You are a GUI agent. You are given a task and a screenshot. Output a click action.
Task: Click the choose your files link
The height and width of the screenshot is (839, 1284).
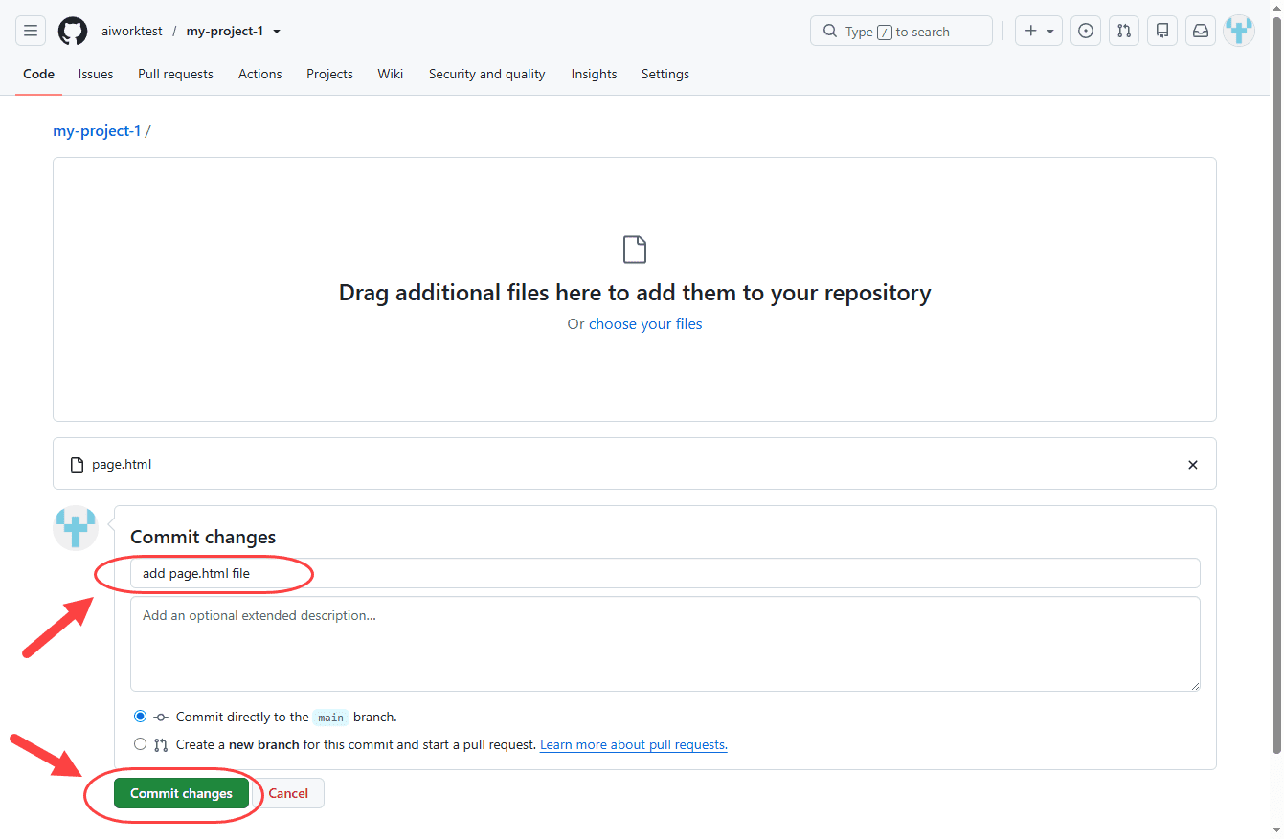pos(645,324)
